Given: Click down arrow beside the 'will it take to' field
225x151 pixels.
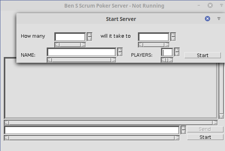Looking at the screenshot, I should [173, 39].
